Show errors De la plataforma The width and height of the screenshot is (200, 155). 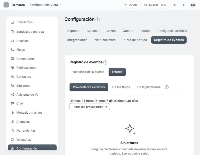149,87
